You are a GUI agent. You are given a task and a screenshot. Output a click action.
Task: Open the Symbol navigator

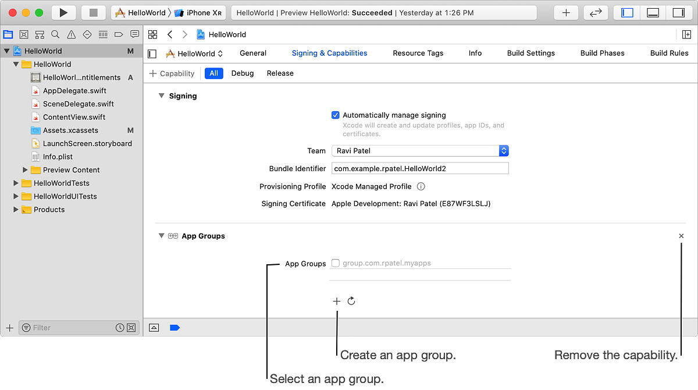click(40, 35)
